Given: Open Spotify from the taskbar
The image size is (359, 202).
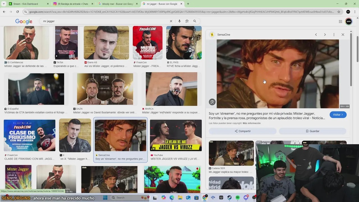Looking at the screenshot, I should click(238, 198).
